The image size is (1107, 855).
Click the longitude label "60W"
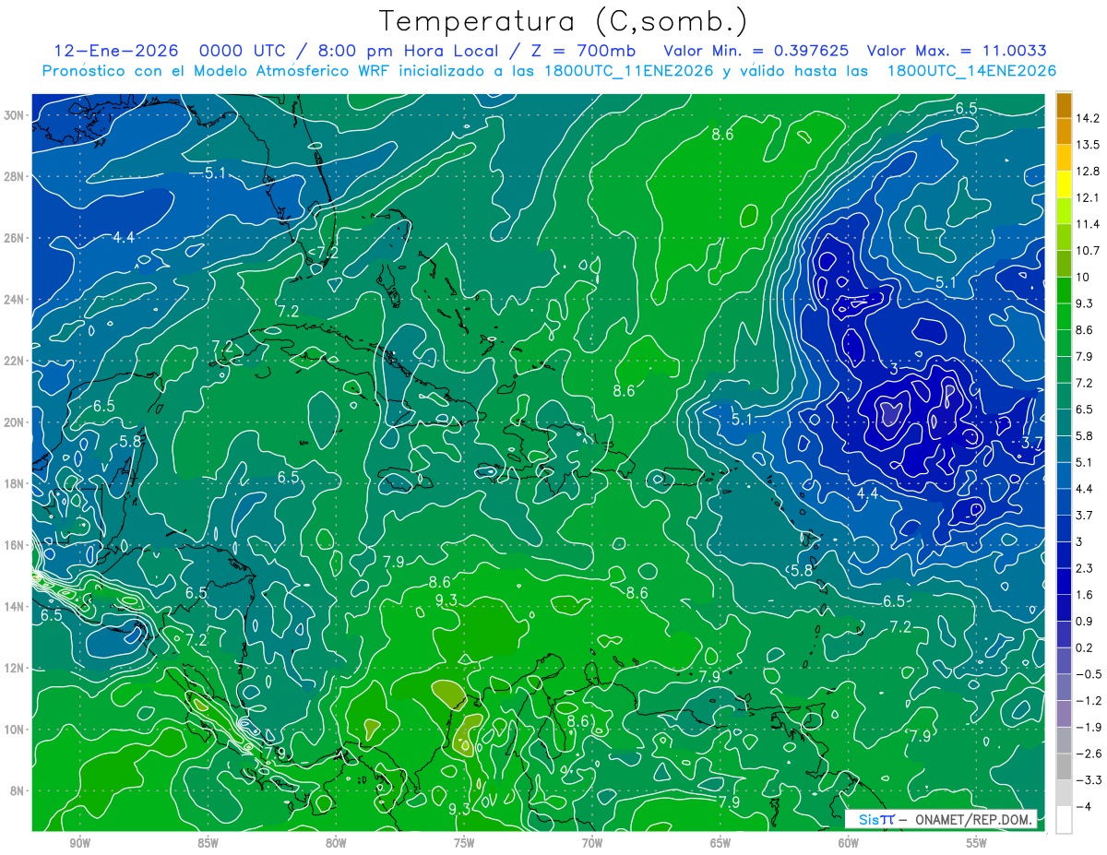click(x=849, y=843)
